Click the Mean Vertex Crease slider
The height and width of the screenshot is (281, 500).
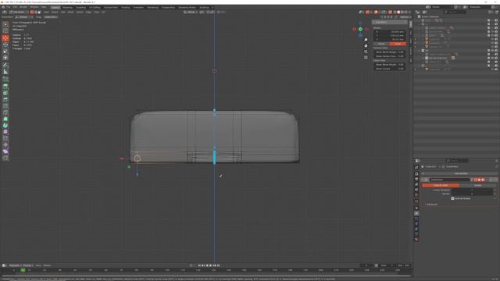[x=390, y=56]
